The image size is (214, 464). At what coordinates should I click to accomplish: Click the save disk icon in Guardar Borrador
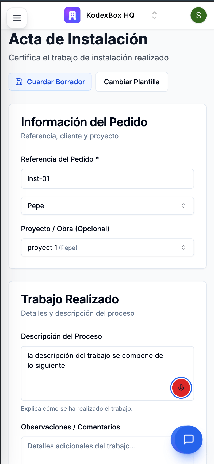click(19, 82)
